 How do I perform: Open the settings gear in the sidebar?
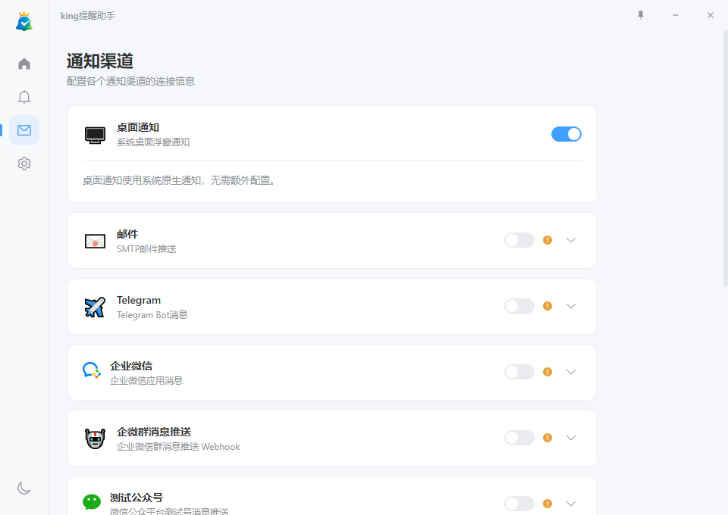coord(24,163)
